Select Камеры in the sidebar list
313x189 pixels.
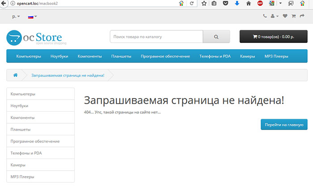pyautogui.click(x=41, y=165)
